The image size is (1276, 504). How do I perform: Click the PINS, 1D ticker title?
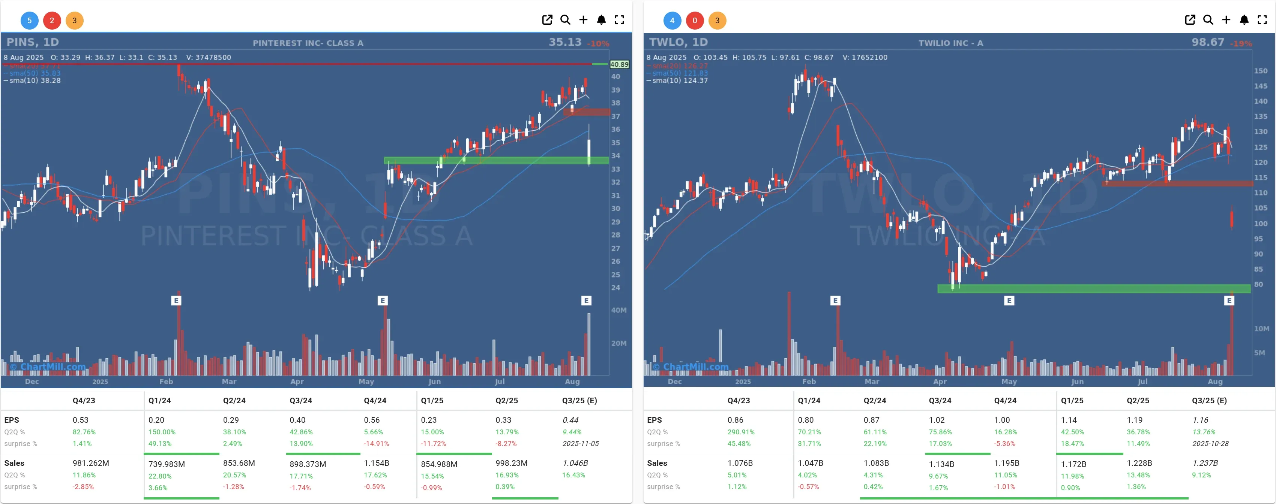pos(33,42)
